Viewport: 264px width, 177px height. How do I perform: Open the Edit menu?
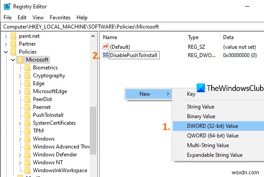[x=22, y=18]
